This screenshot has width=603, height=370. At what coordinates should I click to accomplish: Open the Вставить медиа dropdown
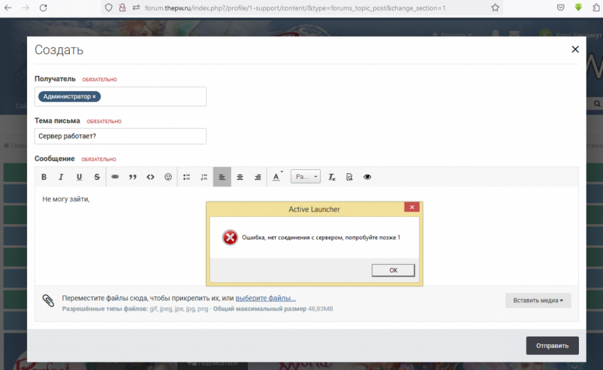537,300
